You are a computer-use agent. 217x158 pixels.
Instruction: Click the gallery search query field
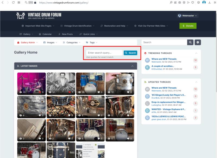(104, 53)
